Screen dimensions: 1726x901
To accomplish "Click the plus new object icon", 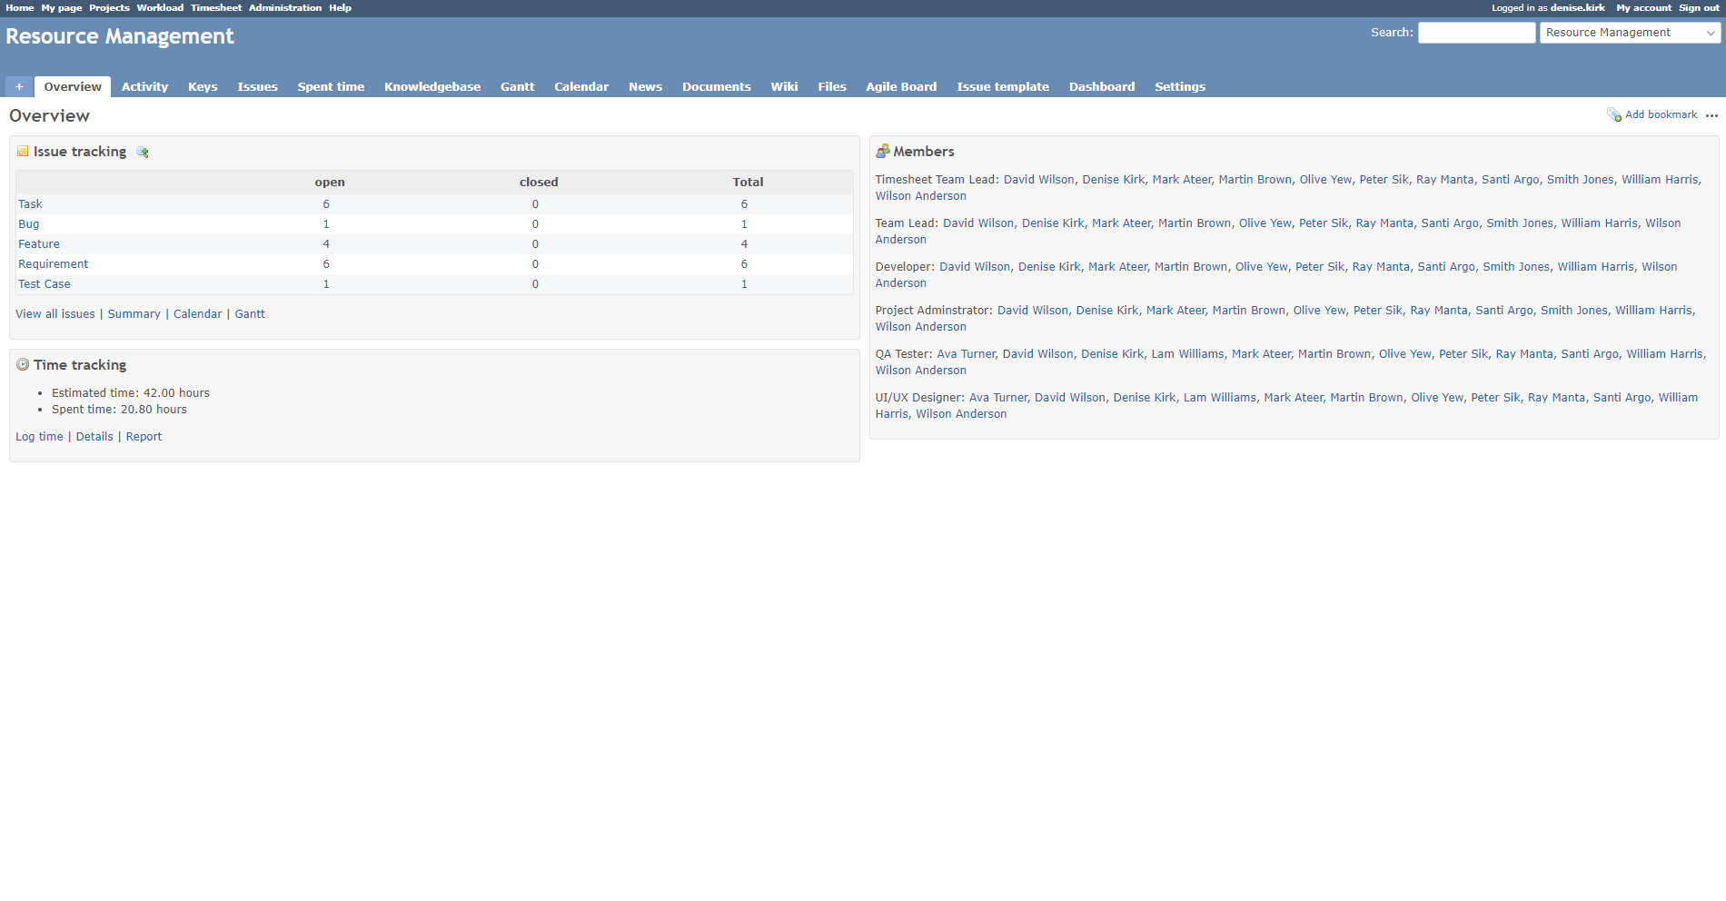I will click(19, 87).
